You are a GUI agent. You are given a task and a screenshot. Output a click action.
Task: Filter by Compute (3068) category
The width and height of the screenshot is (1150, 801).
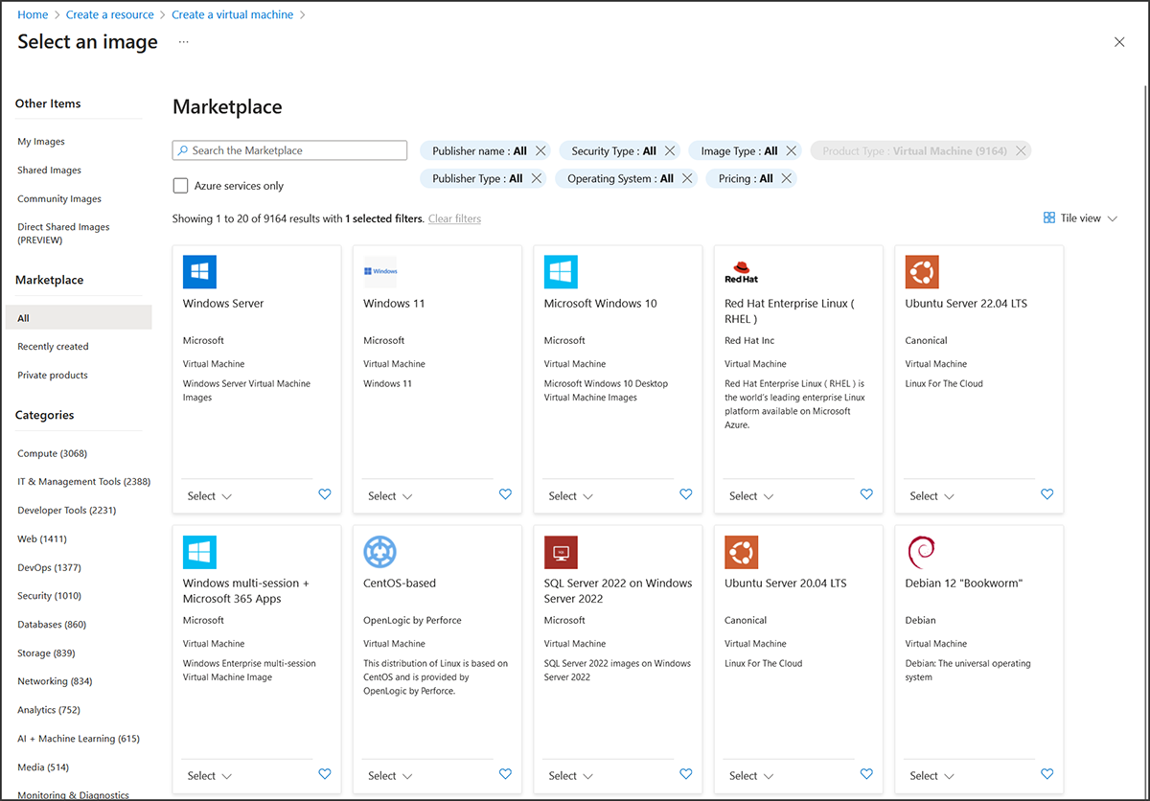pyautogui.click(x=52, y=453)
